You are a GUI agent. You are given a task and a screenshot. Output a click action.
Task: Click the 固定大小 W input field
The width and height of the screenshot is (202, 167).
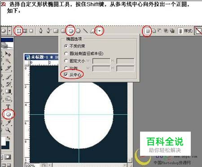click(101, 61)
